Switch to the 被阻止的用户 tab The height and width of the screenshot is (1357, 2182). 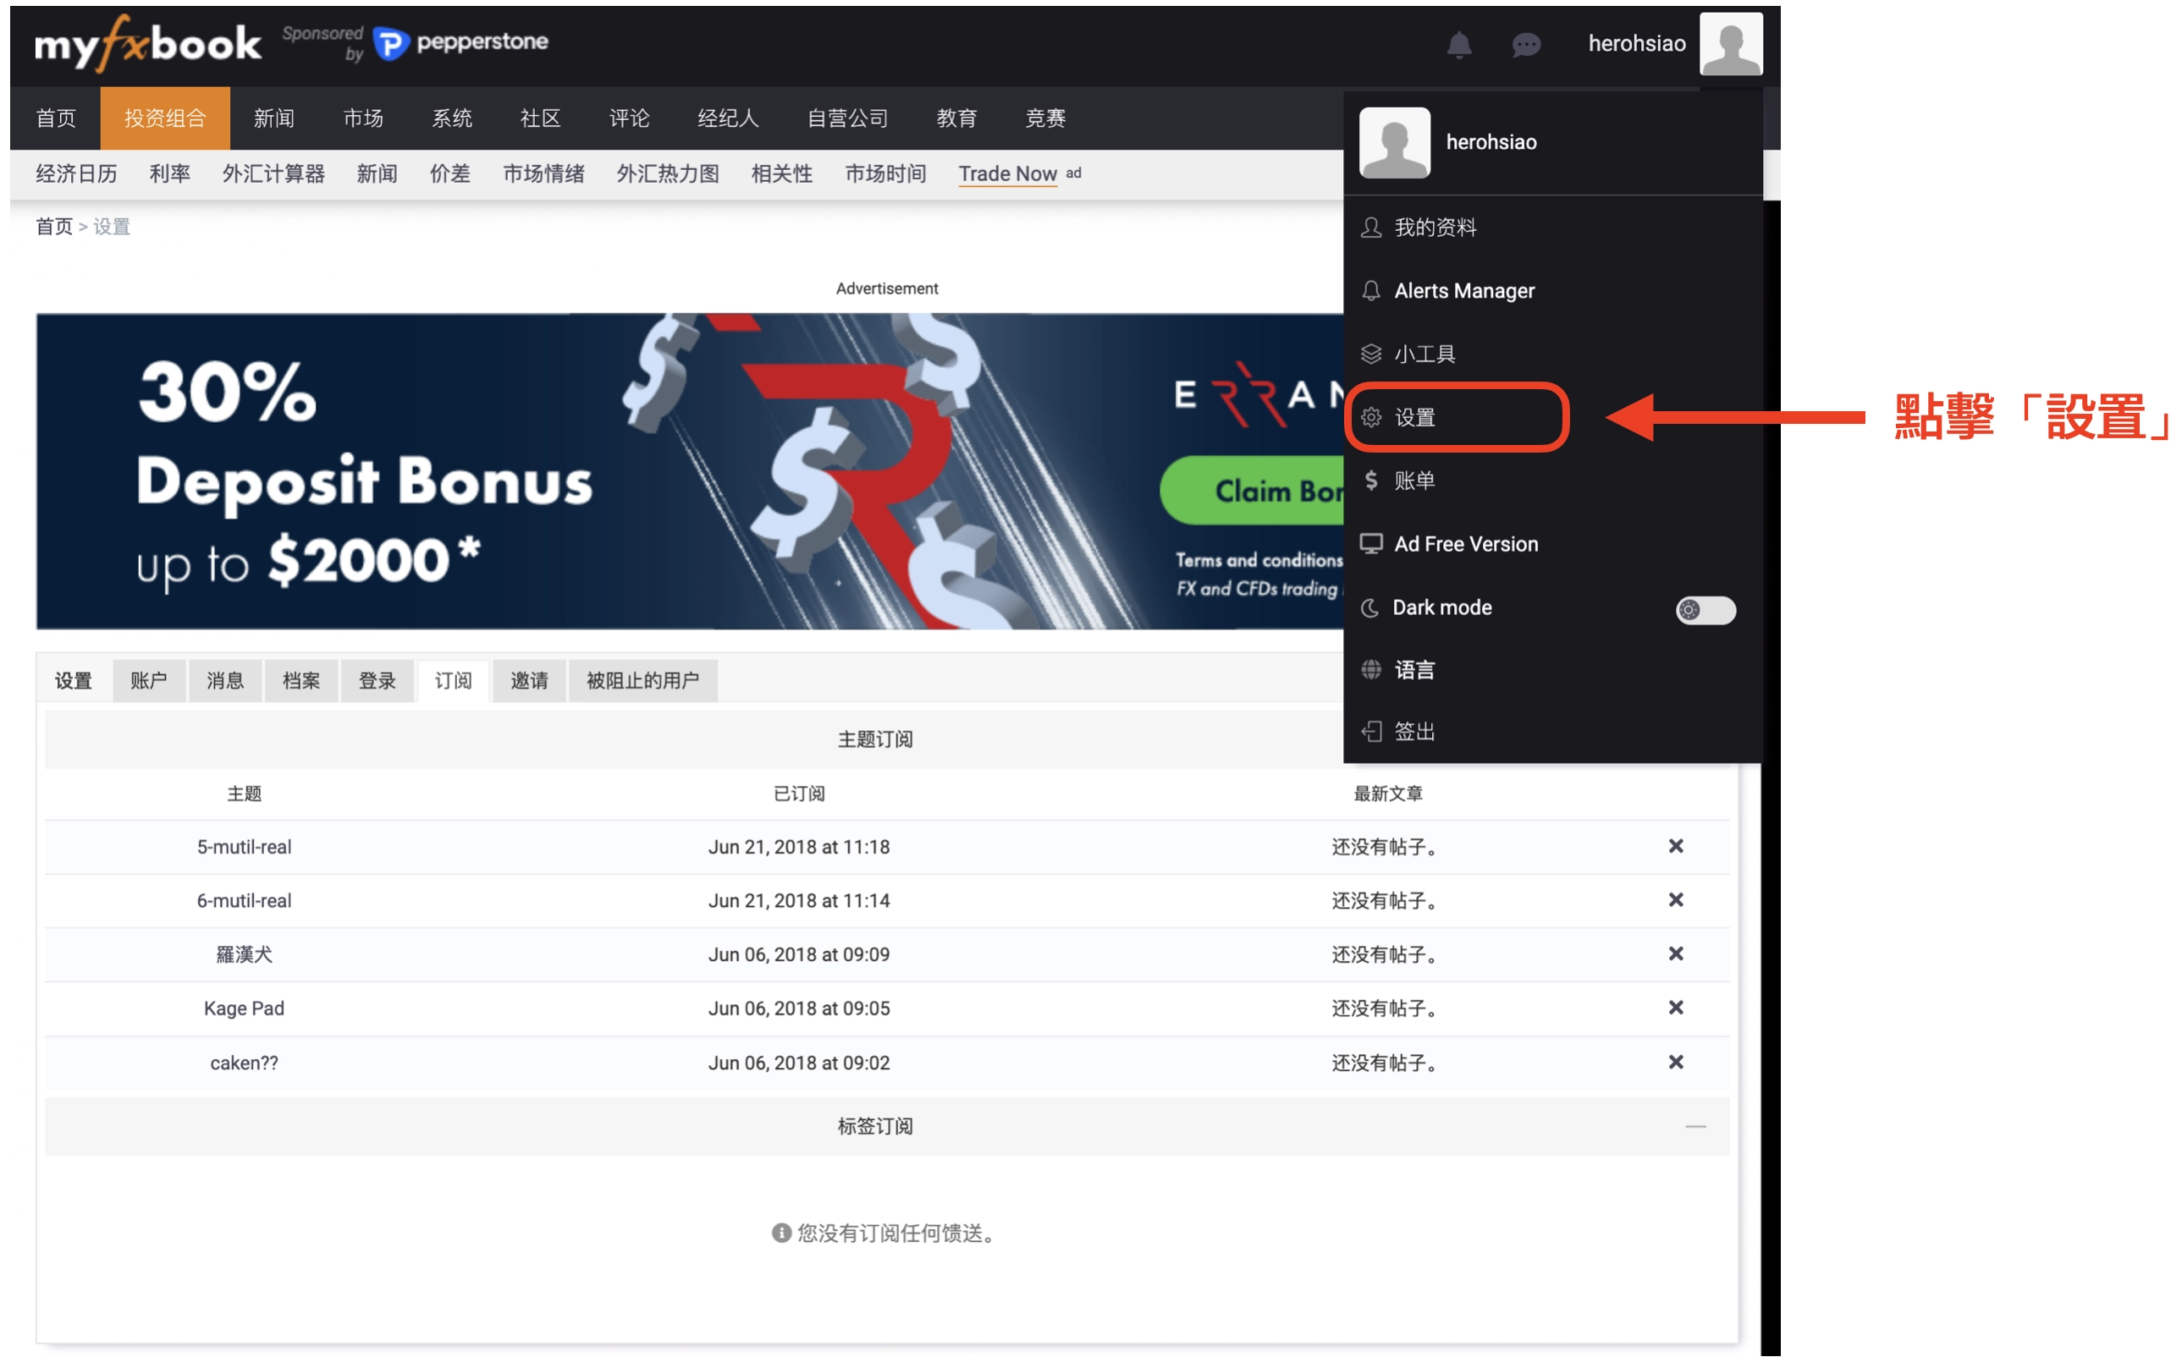point(643,681)
